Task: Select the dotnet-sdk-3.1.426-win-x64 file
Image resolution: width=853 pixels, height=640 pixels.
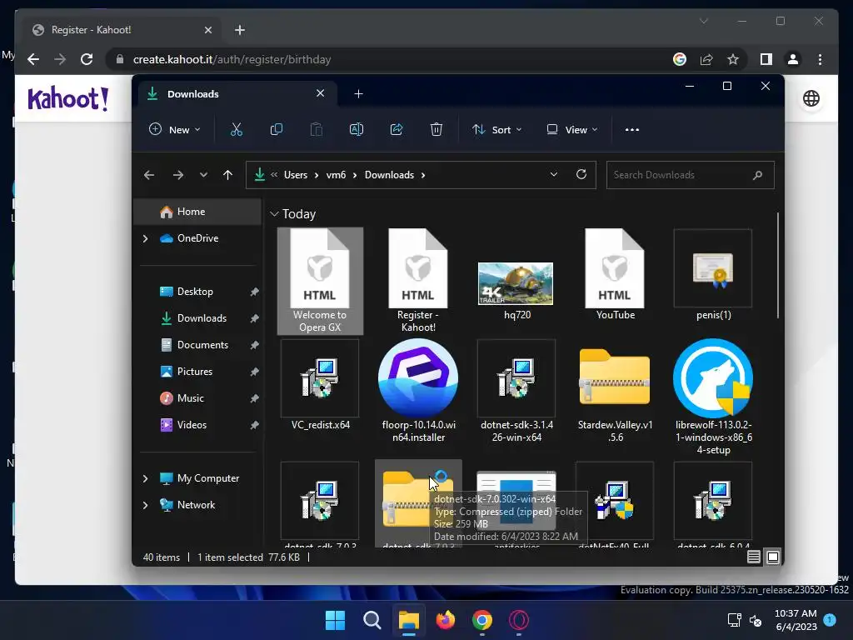Action: coord(516,391)
